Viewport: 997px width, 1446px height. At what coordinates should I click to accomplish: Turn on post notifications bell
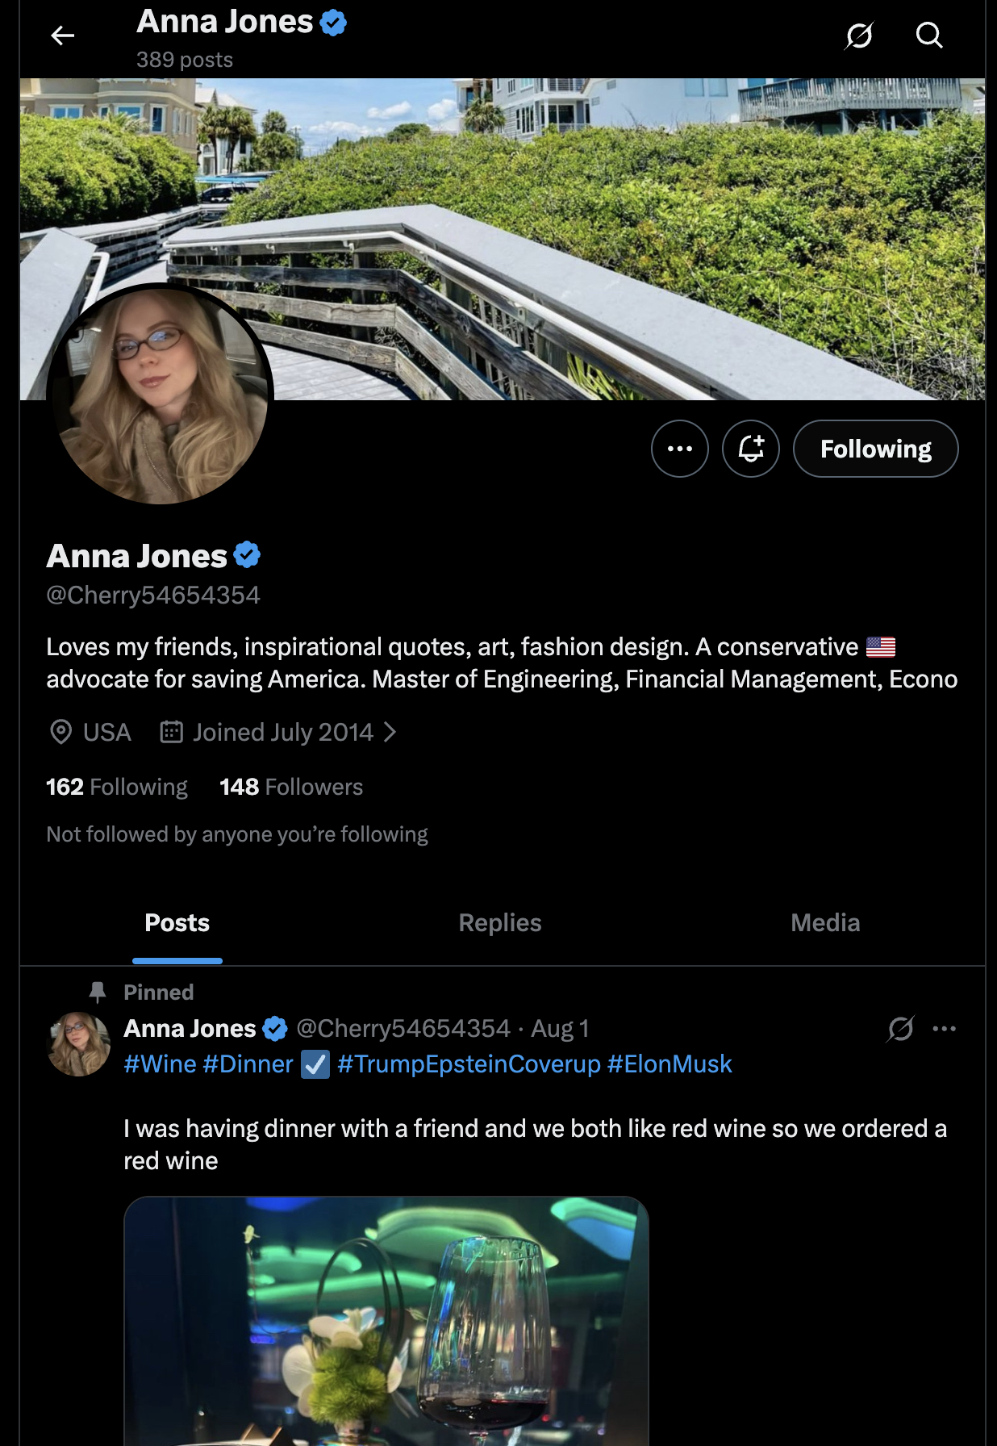point(750,449)
